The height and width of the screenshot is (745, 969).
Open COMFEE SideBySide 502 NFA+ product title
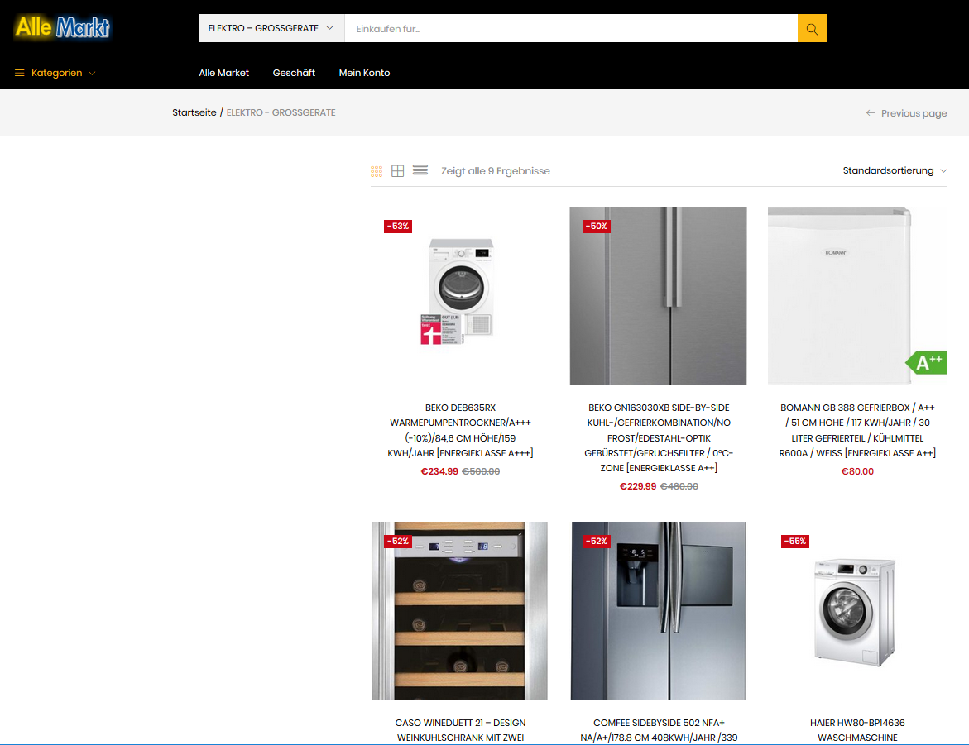pyautogui.click(x=659, y=730)
